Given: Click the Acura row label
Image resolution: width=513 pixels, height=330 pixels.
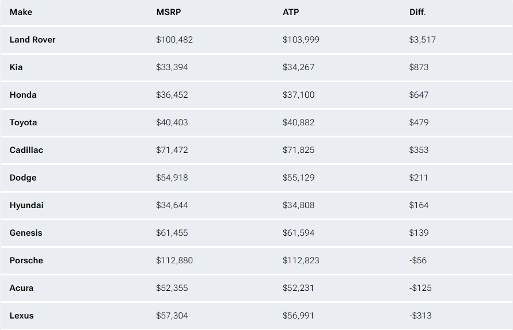Looking at the screenshot, I should pyautogui.click(x=21, y=288).
